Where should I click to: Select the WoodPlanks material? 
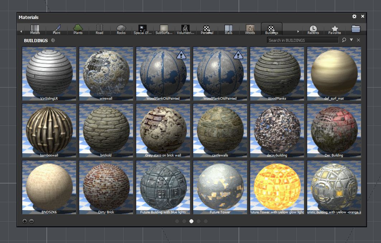click(277, 74)
